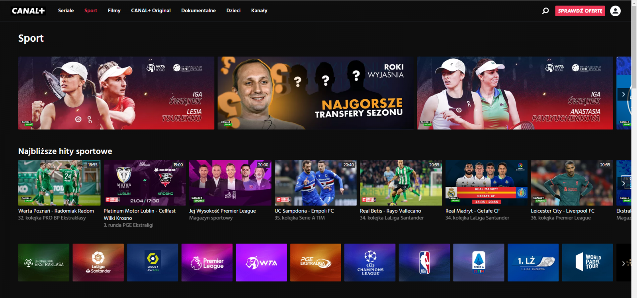Click the Jej Wysokość Premier League title
The height and width of the screenshot is (298, 637).
223,211
